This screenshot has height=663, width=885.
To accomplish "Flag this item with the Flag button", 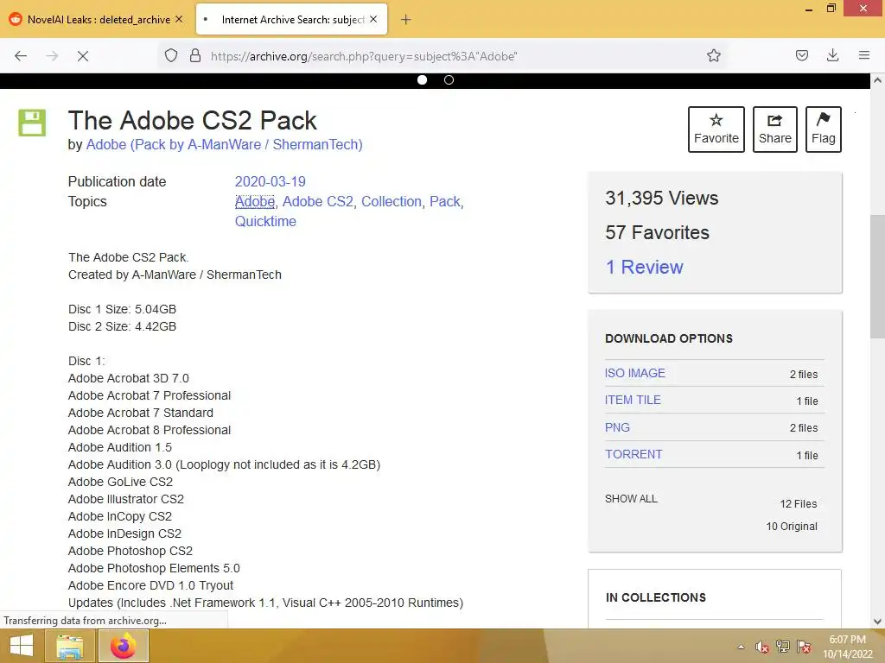I will pyautogui.click(x=823, y=129).
